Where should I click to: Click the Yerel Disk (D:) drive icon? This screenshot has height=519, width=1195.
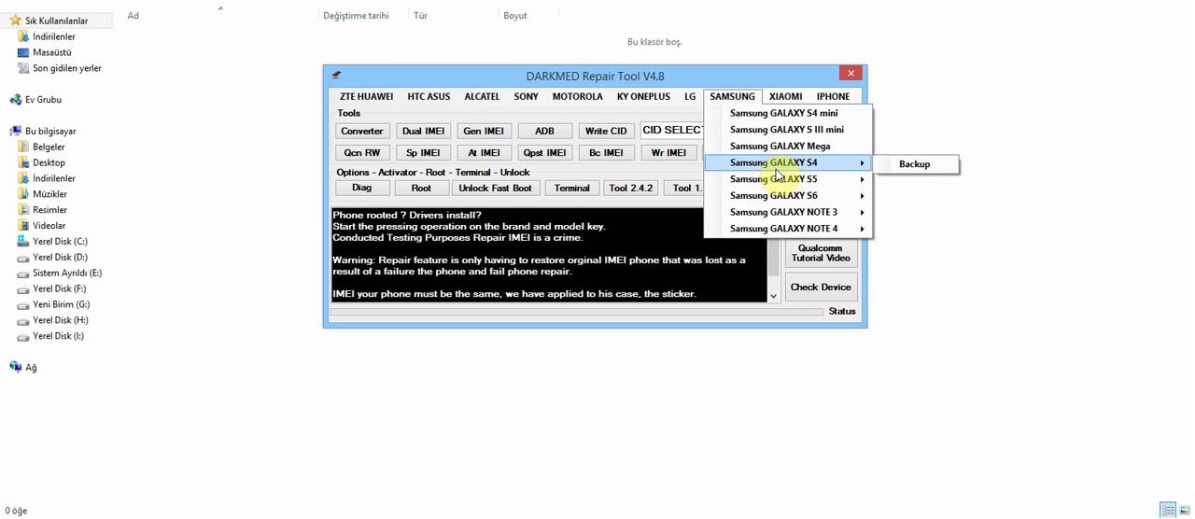pos(24,258)
